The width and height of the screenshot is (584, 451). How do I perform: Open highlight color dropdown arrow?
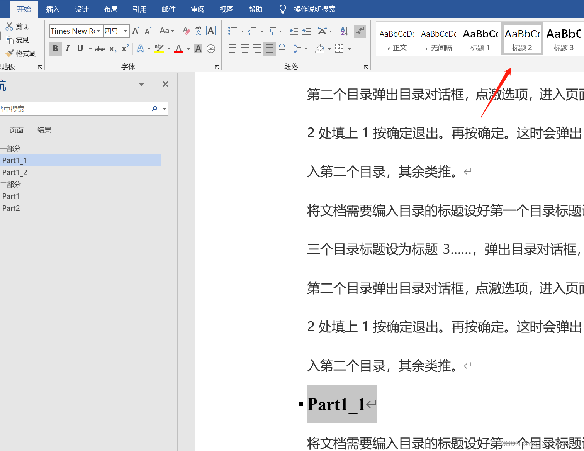169,49
